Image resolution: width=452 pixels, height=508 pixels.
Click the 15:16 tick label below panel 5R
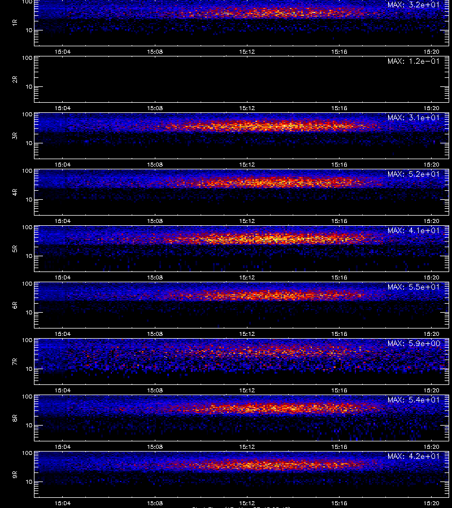(x=339, y=277)
